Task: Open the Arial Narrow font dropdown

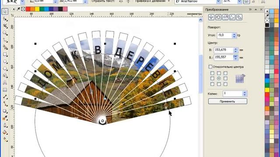Action: 218,2
